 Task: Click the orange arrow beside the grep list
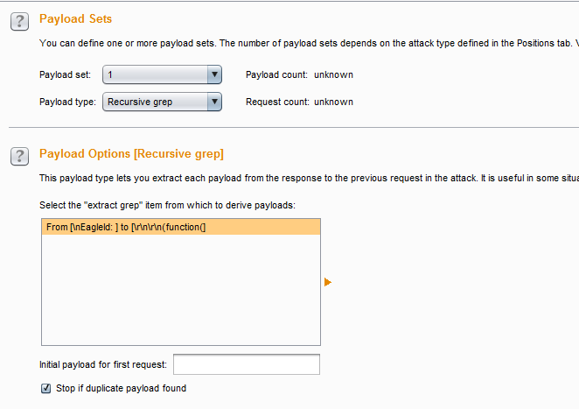[x=328, y=282]
